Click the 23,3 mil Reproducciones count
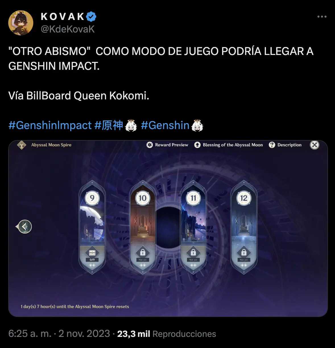 (167, 334)
